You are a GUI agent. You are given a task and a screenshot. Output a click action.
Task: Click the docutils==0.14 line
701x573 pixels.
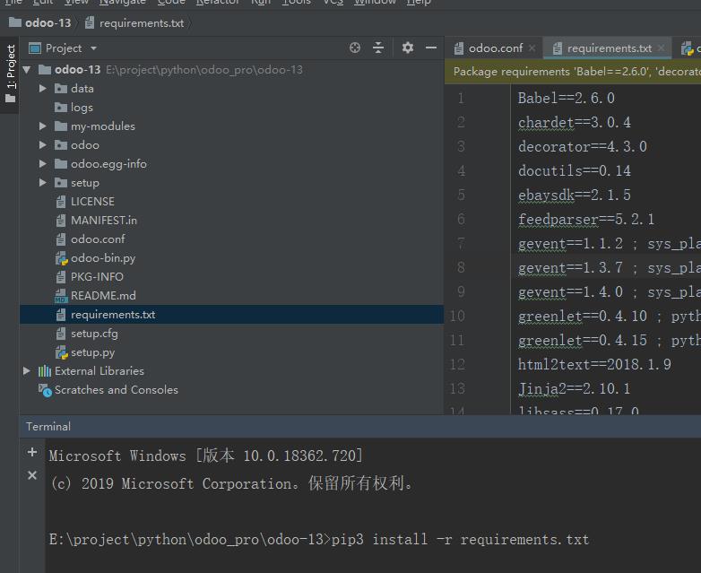(575, 170)
